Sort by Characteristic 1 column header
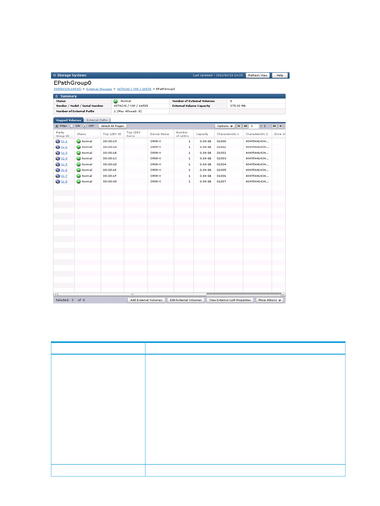The image size is (380, 506). [229, 134]
